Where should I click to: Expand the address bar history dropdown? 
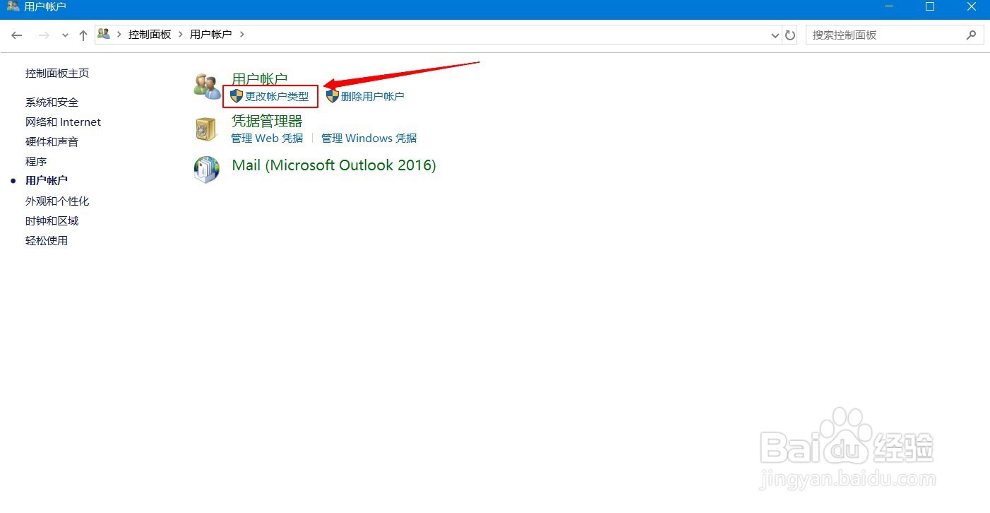[775, 35]
